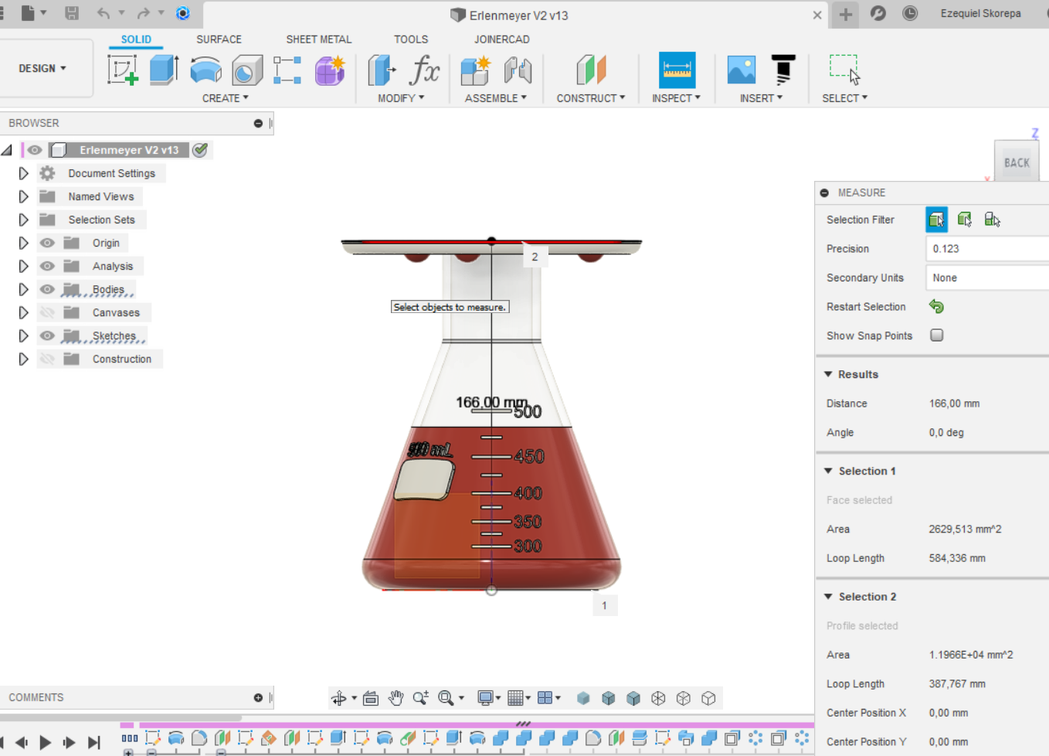Switch to the Sheet Metal tab

point(318,39)
